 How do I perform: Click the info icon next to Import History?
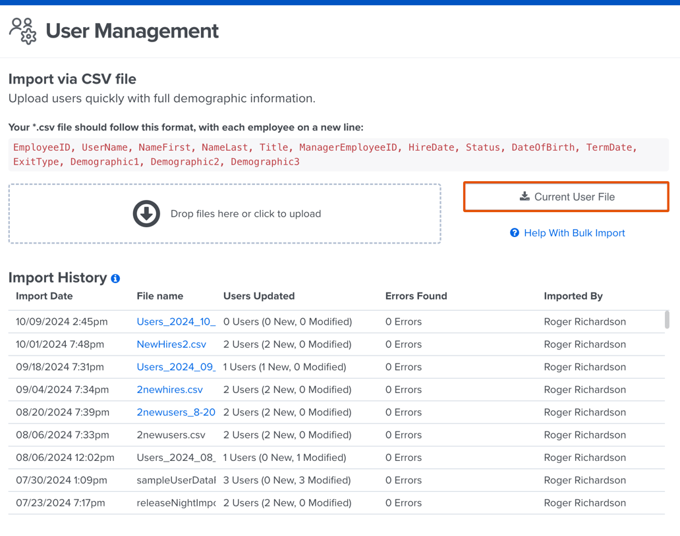click(115, 278)
